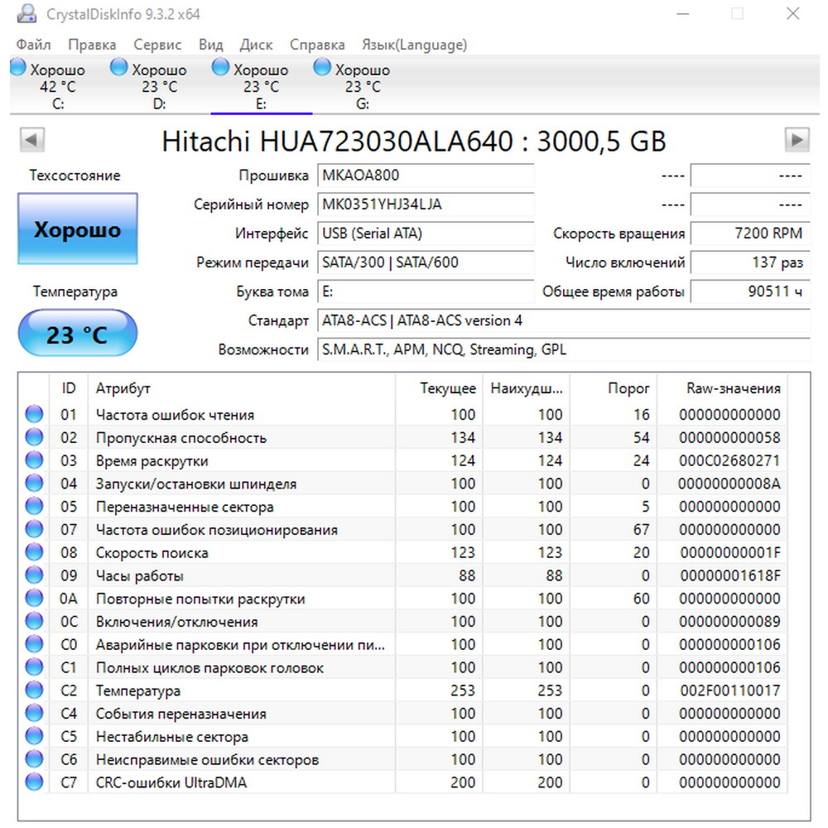Select disk C: status tab at 42 °C
This screenshot has width=828, height=828.
pyautogui.click(x=58, y=85)
